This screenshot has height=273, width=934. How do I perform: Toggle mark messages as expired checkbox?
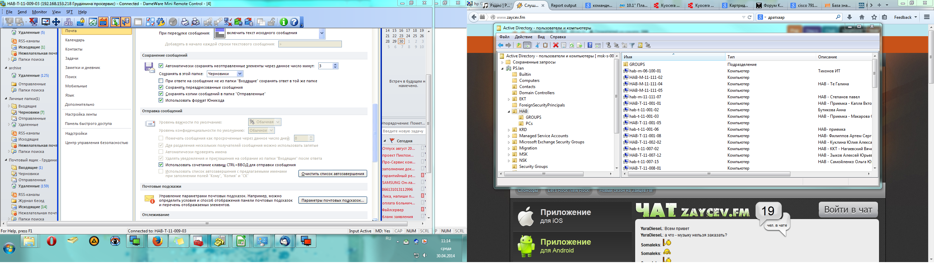161,138
